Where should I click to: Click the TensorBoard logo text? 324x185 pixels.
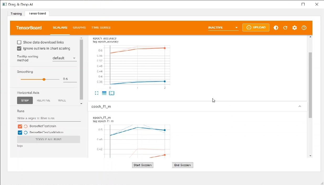29,28
